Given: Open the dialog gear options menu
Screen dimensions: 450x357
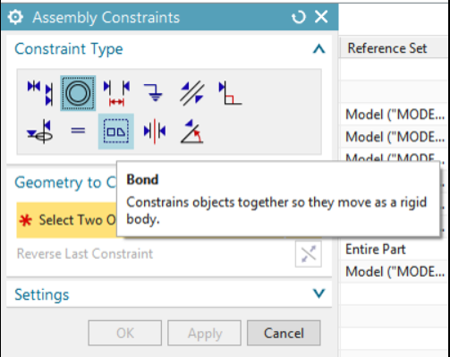Looking at the screenshot, I should pyautogui.click(x=15, y=17).
